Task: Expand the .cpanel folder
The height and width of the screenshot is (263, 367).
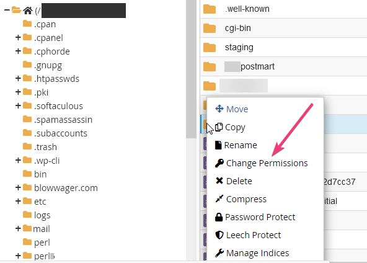Action: [18, 37]
